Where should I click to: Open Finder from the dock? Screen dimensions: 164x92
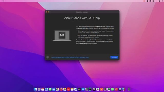pos(35,89)
